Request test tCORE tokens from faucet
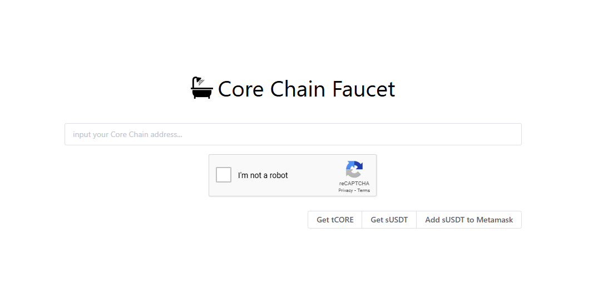Screen dimensions: 593x299 pyautogui.click(x=335, y=220)
